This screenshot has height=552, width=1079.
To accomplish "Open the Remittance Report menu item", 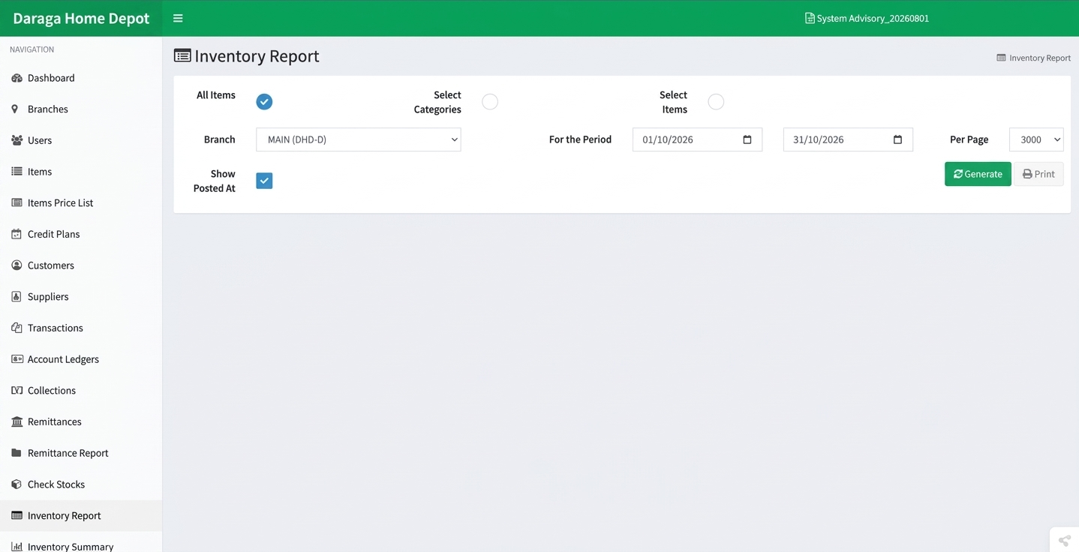I will point(81,453).
